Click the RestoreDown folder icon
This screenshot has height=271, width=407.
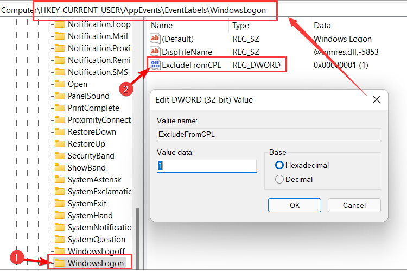click(60, 132)
